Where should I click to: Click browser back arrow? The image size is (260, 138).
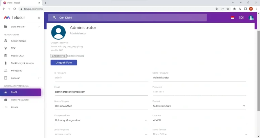pos(4,9)
